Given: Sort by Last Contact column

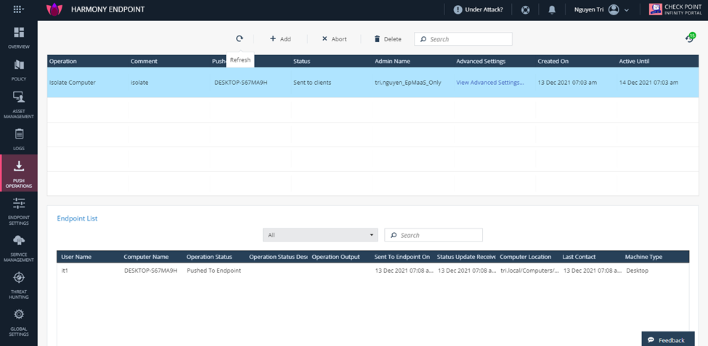Looking at the screenshot, I should (579, 257).
